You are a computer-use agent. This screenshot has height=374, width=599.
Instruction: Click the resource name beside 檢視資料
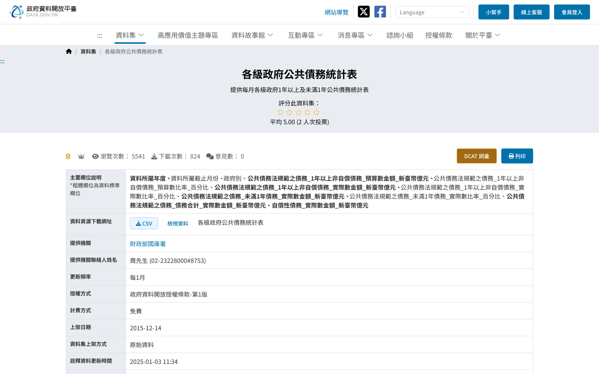pos(231,223)
